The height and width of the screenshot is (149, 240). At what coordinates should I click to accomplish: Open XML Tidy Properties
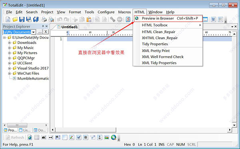(x=168, y=63)
